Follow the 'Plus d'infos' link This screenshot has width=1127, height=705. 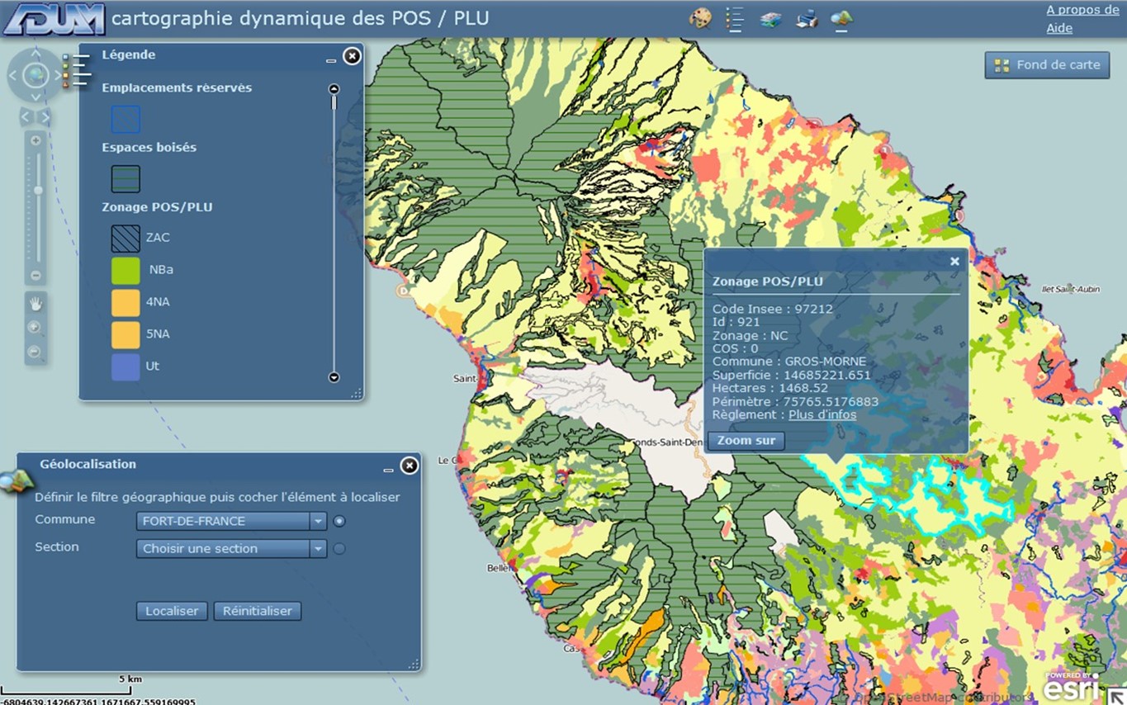click(x=822, y=414)
